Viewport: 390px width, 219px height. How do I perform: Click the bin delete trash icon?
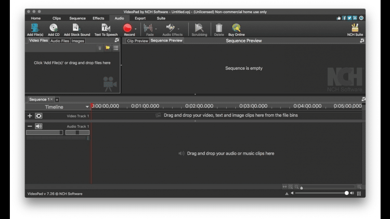coord(100,48)
